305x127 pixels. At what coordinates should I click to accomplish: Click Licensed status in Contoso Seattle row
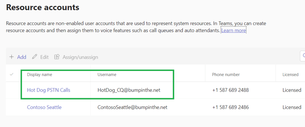(x=292, y=107)
